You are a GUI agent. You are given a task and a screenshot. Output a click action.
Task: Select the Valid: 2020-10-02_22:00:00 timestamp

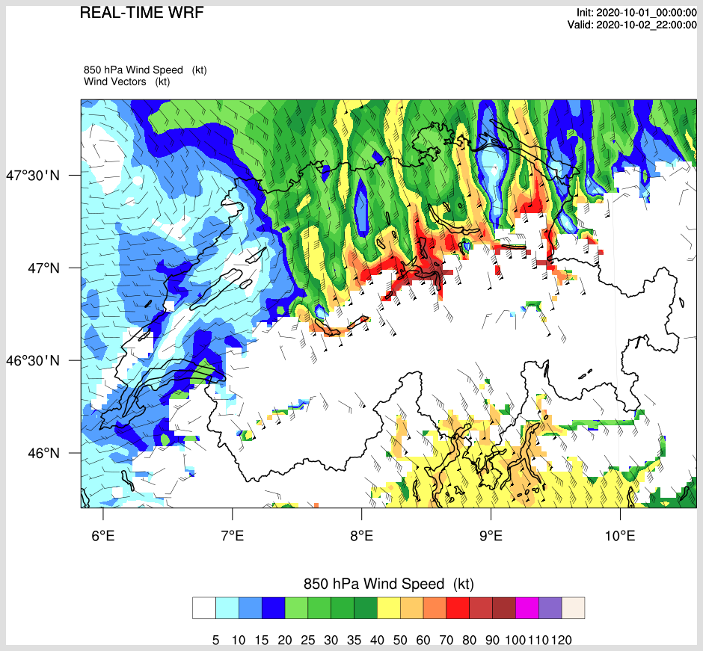pyautogui.click(x=632, y=25)
